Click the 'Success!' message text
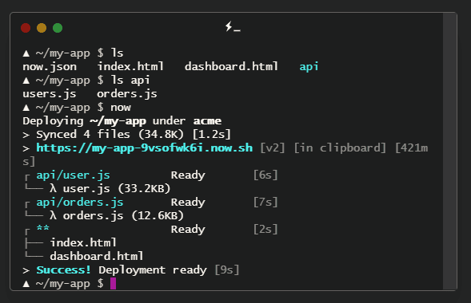This screenshot has width=471, height=303. 63,270
